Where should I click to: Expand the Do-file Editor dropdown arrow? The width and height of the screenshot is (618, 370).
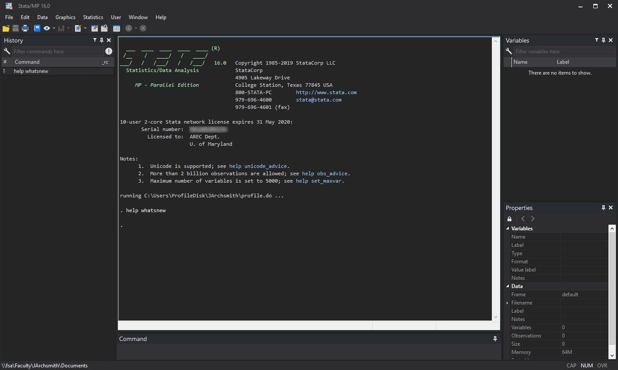pos(85,28)
